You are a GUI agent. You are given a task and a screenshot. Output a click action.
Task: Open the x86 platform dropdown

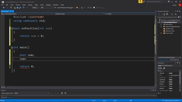47,8
